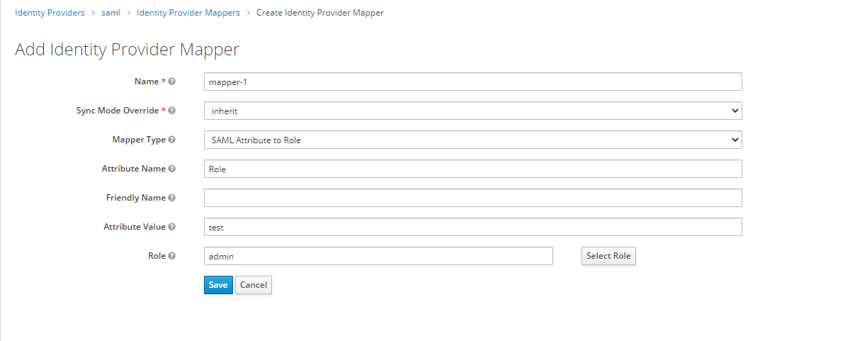Viewport: 862px width, 341px height.
Task: Click the Select Role button
Action: point(608,256)
